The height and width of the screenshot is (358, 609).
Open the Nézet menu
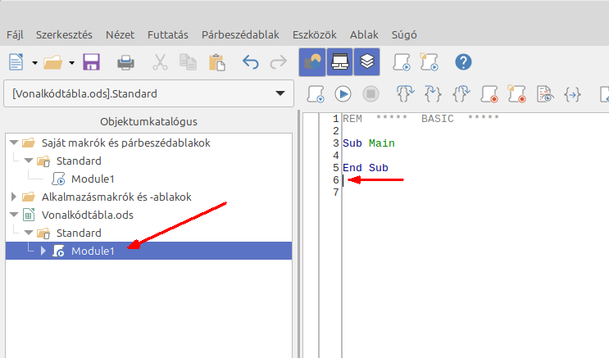coord(120,34)
